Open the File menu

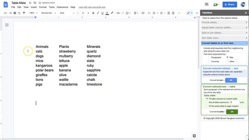13,7
